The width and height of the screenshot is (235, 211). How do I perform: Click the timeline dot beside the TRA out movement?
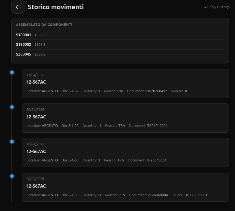click(x=12, y=107)
